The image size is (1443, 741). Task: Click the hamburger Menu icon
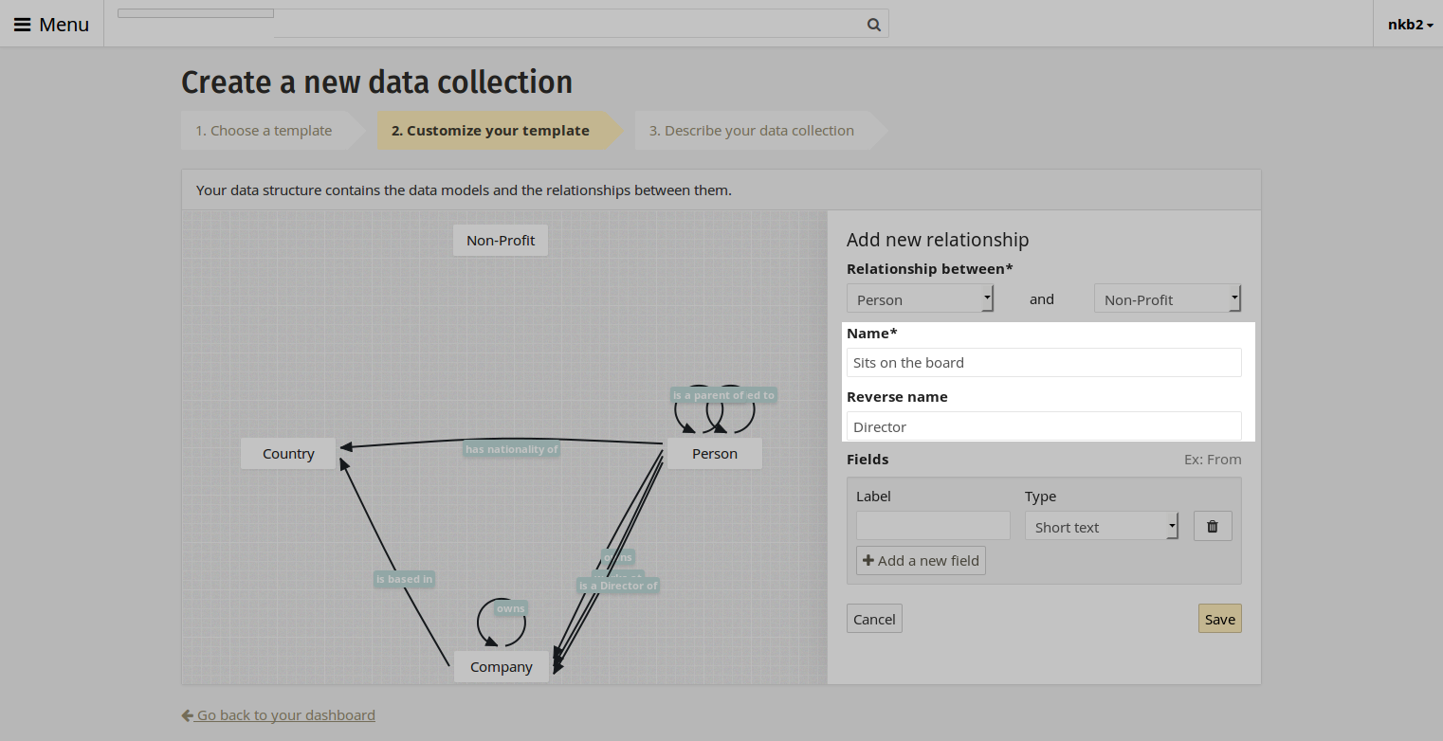pos(23,25)
